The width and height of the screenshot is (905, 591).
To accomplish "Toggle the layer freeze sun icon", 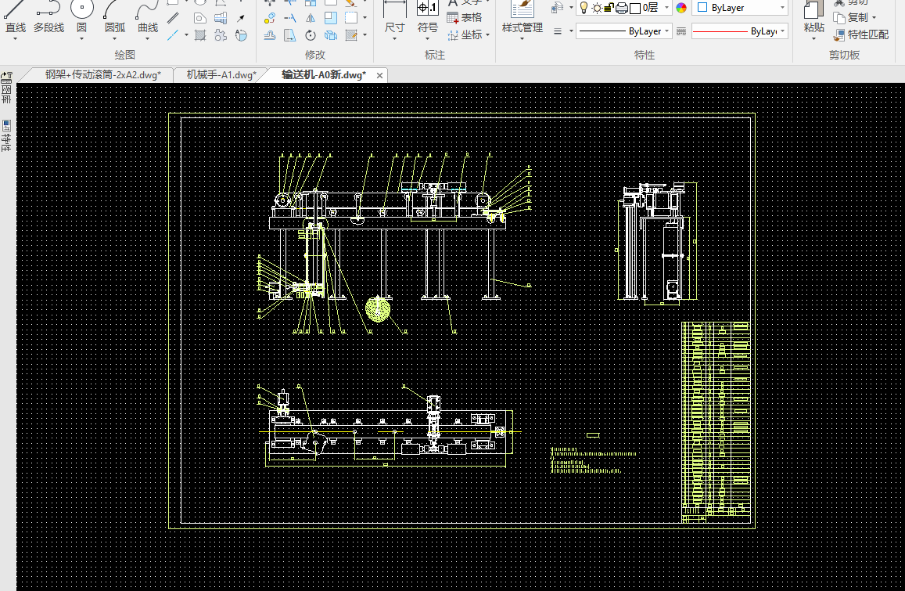I will [597, 8].
